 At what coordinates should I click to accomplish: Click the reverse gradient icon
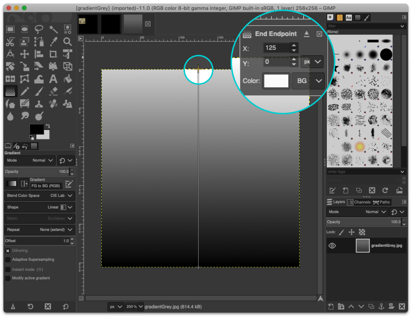(x=24, y=183)
